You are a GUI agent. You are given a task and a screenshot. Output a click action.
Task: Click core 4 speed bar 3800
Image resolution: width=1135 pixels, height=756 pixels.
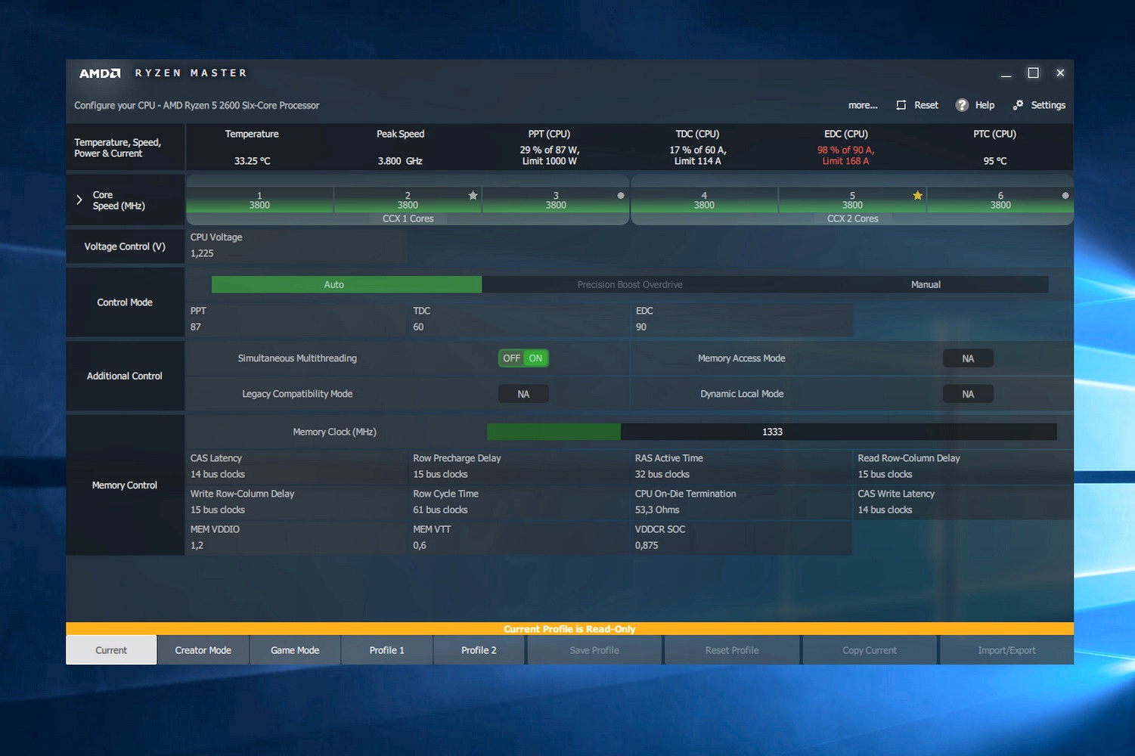[704, 200]
